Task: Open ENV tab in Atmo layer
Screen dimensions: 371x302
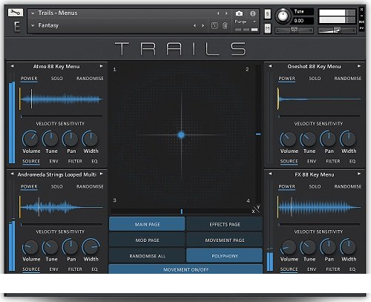Action: [54, 161]
